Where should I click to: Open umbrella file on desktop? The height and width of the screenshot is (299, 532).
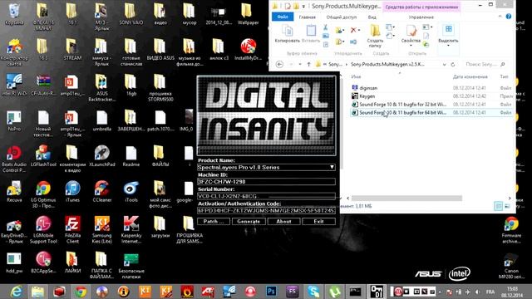click(101, 120)
